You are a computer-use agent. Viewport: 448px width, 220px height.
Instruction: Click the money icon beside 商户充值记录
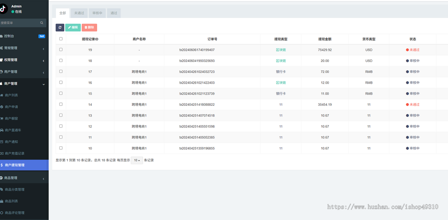pos(1,154)
